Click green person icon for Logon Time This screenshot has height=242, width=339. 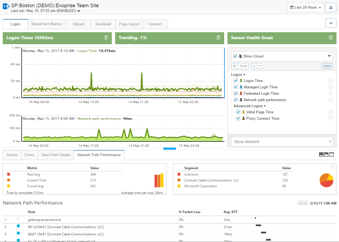(x=241, y=81)
